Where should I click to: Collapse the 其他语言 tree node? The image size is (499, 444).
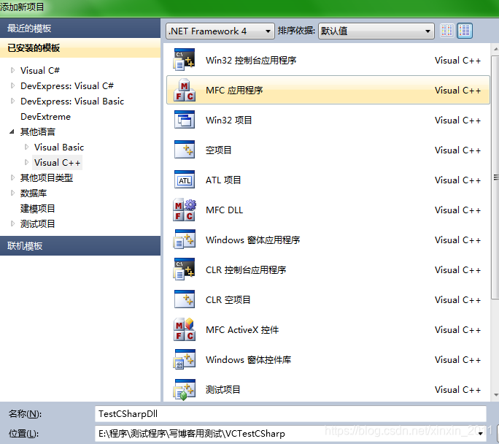pyautogui.click(x=12, y=131)
